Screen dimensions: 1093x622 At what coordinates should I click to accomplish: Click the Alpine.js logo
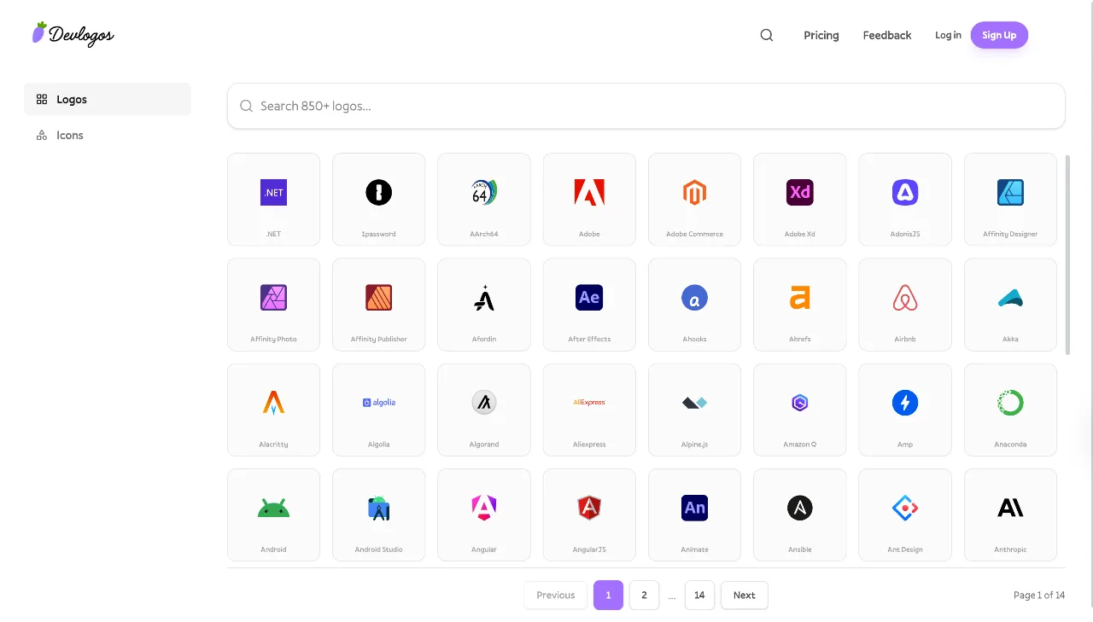coord(694,410)
